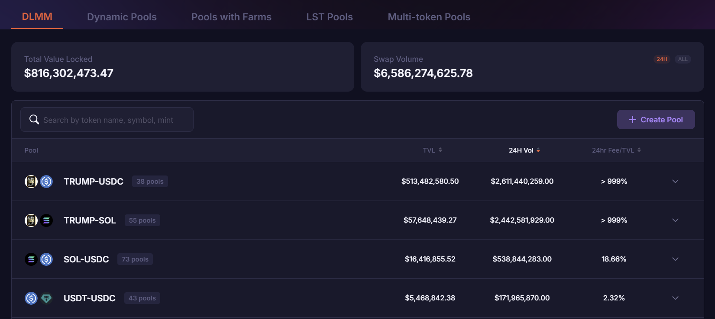
Task: Sort pools by 24hr Fee/TVL header
Action: coord(616,150)
